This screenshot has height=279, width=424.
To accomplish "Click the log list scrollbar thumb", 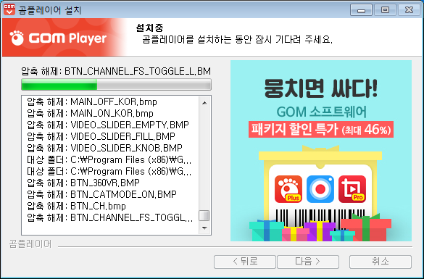I will (x=204, y=216).
